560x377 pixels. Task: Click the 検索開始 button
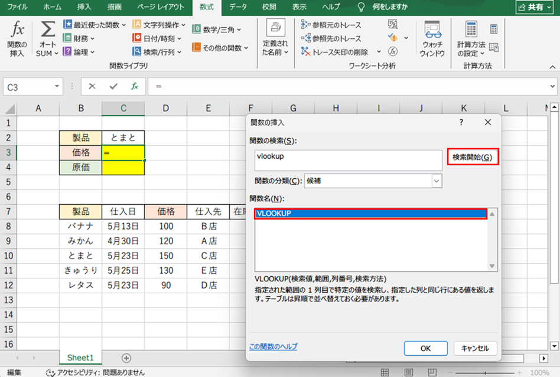click(x=472, y=158)
